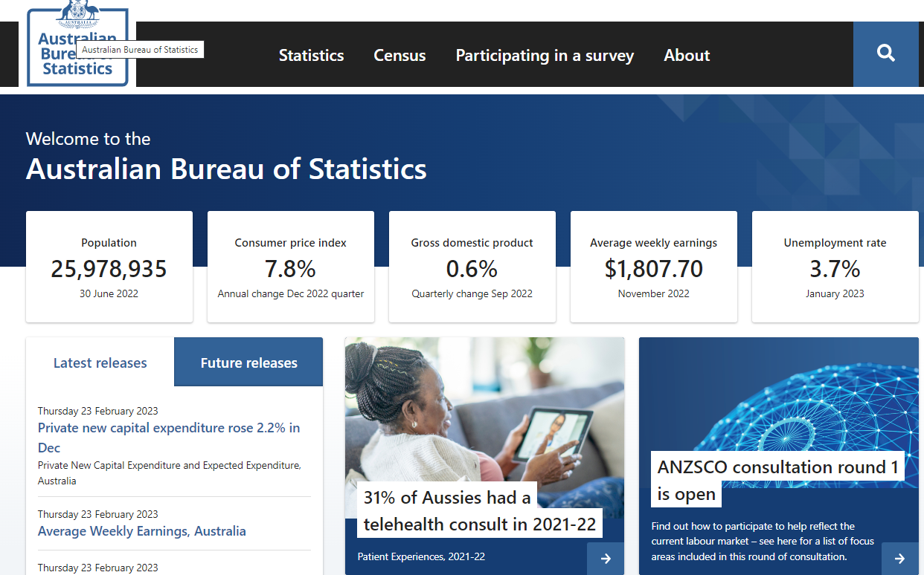Viewport: 924px width, 575px height.
Task: Switch to the Future releases tab
Action: (248, 363)
